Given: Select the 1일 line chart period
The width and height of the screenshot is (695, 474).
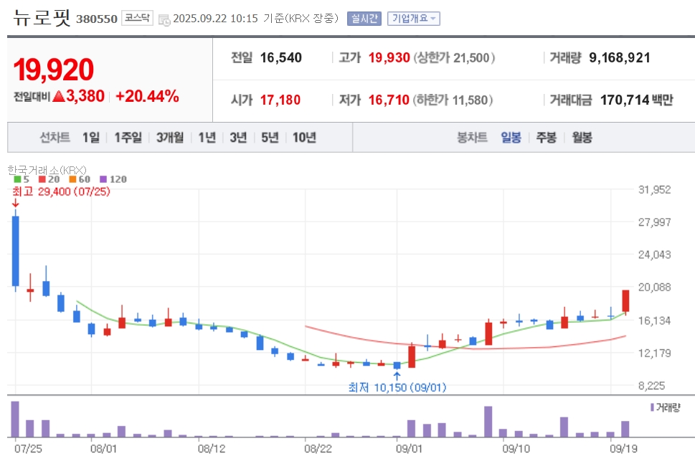Looking at the screenshot, I should 91,138.
